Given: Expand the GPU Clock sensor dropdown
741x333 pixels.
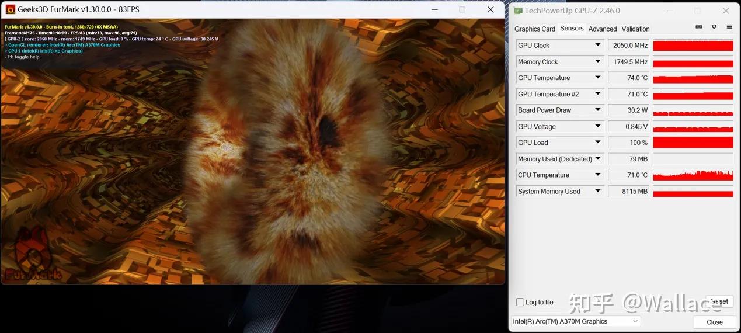Looking at the screenshot, I should [x=598, y=46].
